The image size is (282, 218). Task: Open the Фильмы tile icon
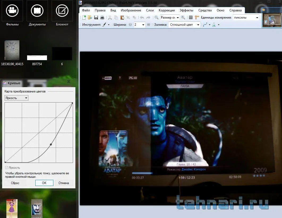[12, 11]
